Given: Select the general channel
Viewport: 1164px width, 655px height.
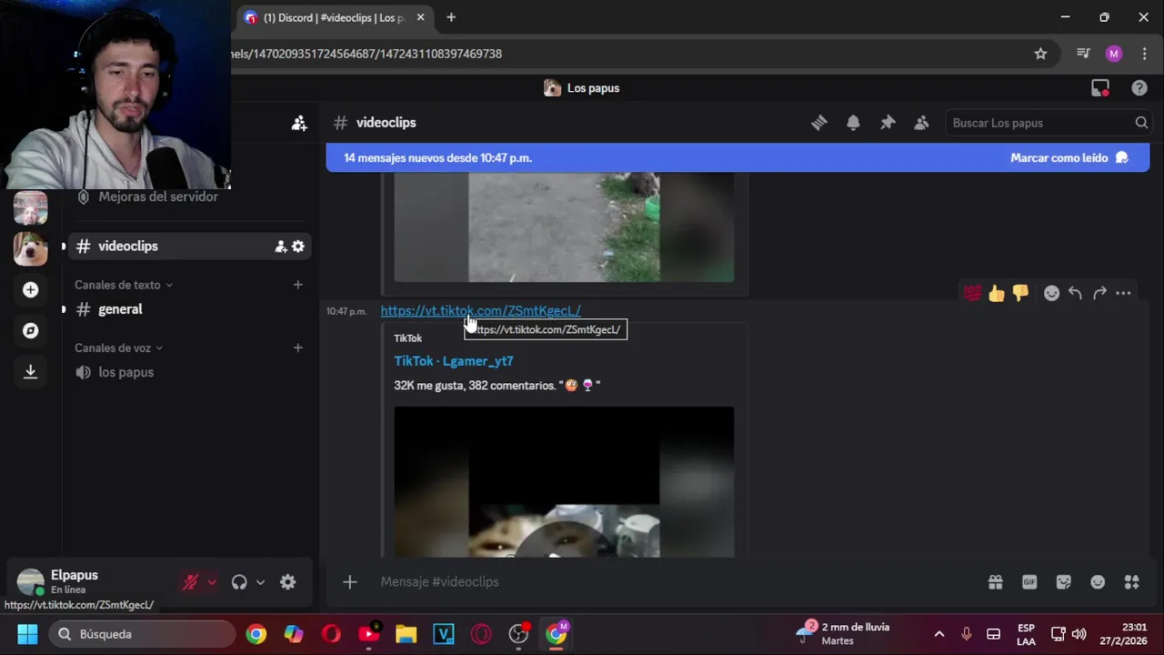Looking at the screenshot, I should click(x=188, y=309).
